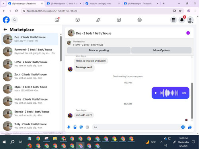This screenshot has height=149, width=199.
Task: Open the Marketplace storefront icon
Action: tap(119, 20)
